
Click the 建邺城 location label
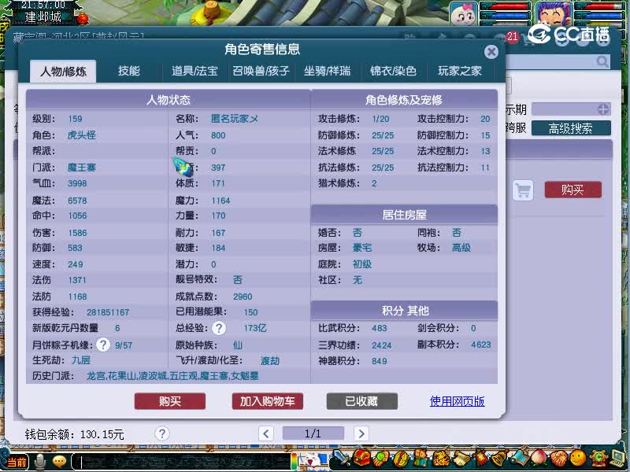[x=43, y=17]
